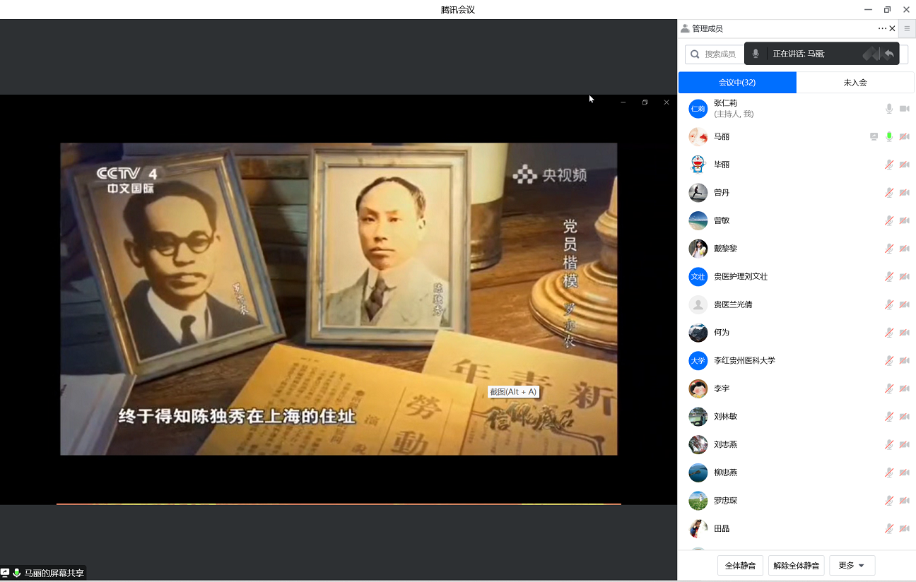
Task: Toggle 张仁莉's microphone
Action: (x=889, y=109)
